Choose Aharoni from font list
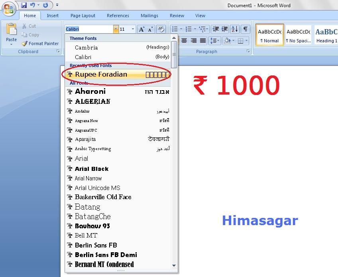This screenshot has height=277, width=338. point(118,91)
